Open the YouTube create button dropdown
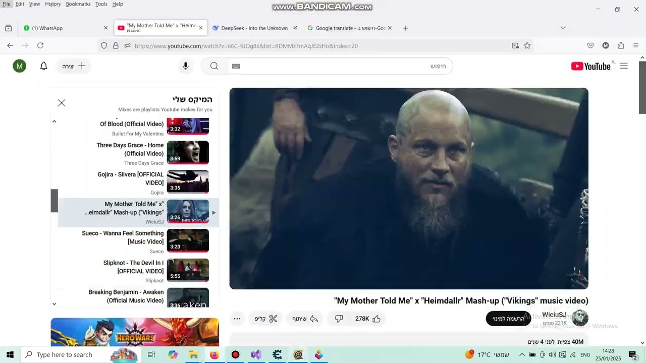This screenshot has width=646, height=363. 74,66
